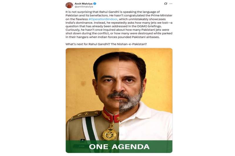235x156 pixels.
Task: Click the shoulder epaulette with stars
Action: (85, 115)
